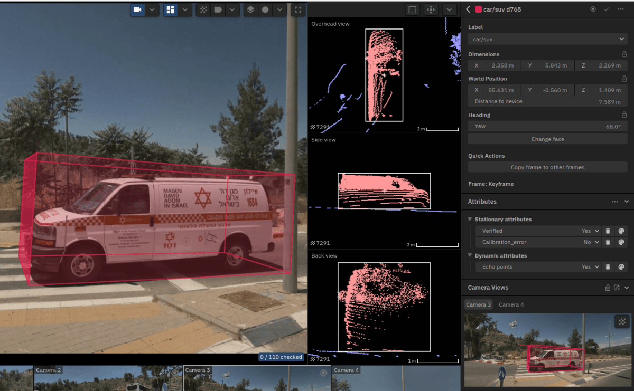
Task: Click the palette icon for Calibration_error
Action: 621,242
